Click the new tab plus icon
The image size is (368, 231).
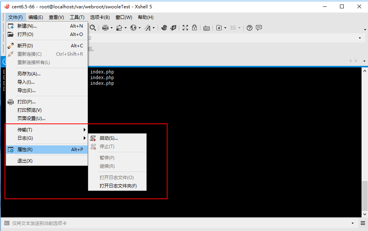219,28
